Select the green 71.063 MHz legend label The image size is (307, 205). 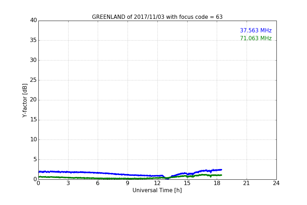[x=256, y=38]
